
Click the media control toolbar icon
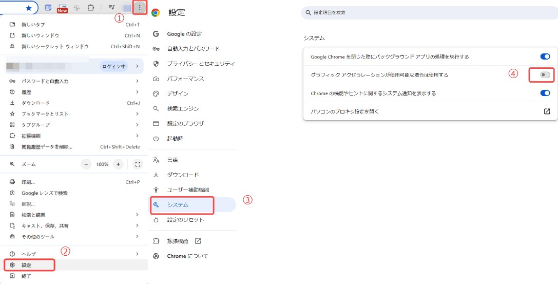click(112, 8)
